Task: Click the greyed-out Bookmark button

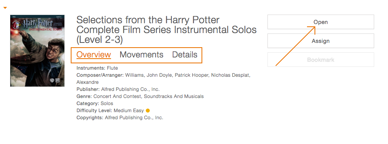Action: (x=321, y=60)
